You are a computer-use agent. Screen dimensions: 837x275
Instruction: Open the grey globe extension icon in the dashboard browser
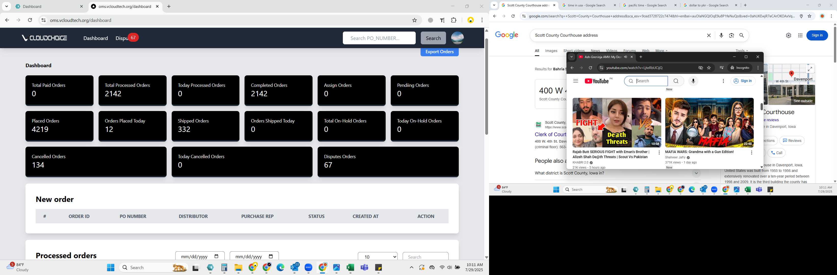point(430,20)
